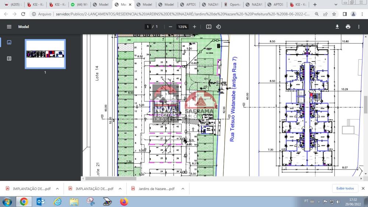
Task: Open the PDF sidebar hamburger menu
Action: coord(9,27)
